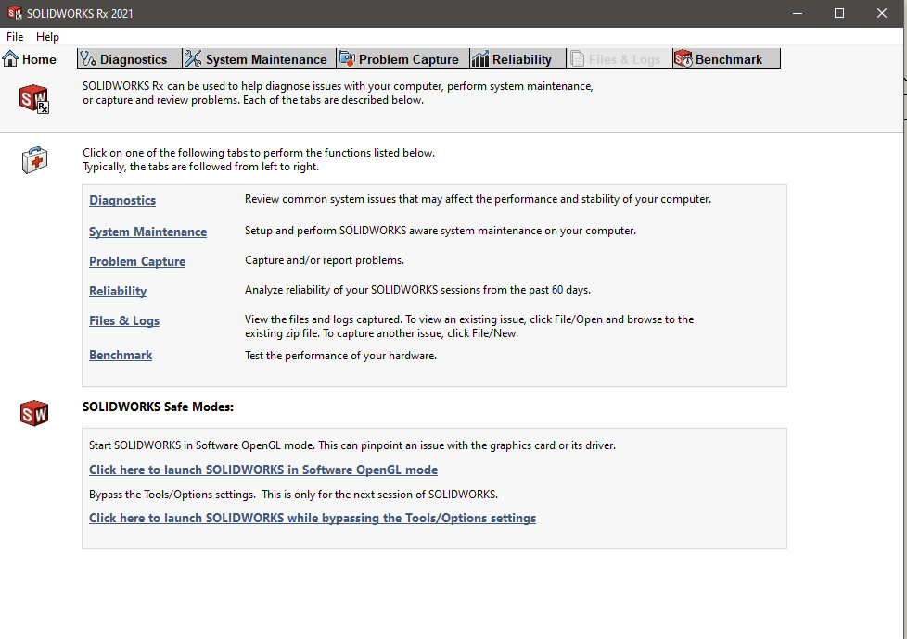
Task: Click the SOLIDWORKS Rx title bar icon
Action: [15, 13]
